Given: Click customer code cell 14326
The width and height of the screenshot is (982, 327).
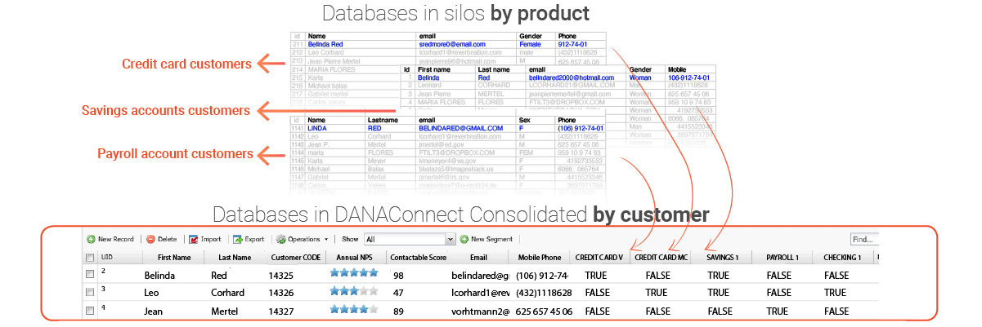Looking at the screenshot, I should (281, 294).
